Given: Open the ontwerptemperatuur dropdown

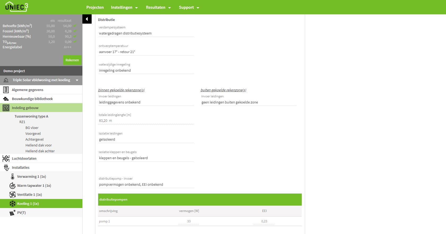Looking at the screenshot, I should click(x=146, y=52).
